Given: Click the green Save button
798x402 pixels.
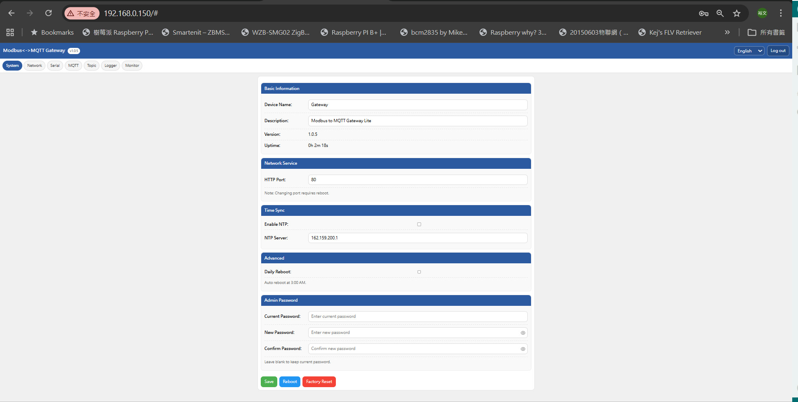Looking at the screenshot, I should coord(269,382).
